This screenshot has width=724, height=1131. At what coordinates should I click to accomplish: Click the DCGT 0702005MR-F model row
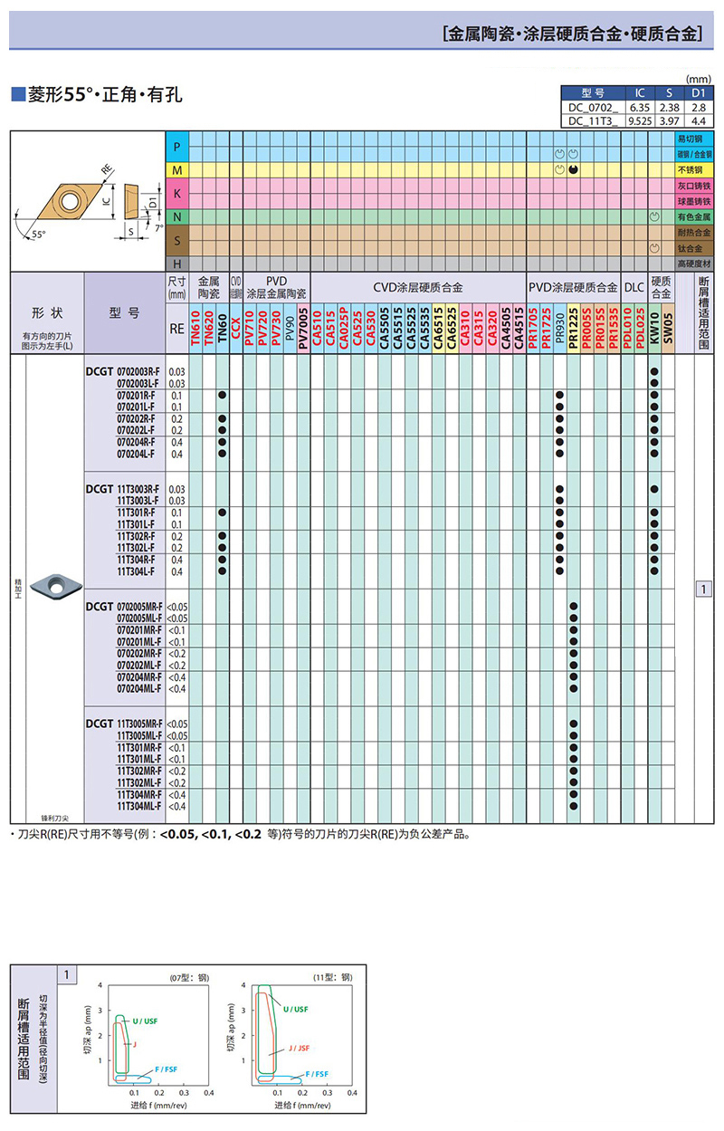pyautogui.click(x=125, y=606)
